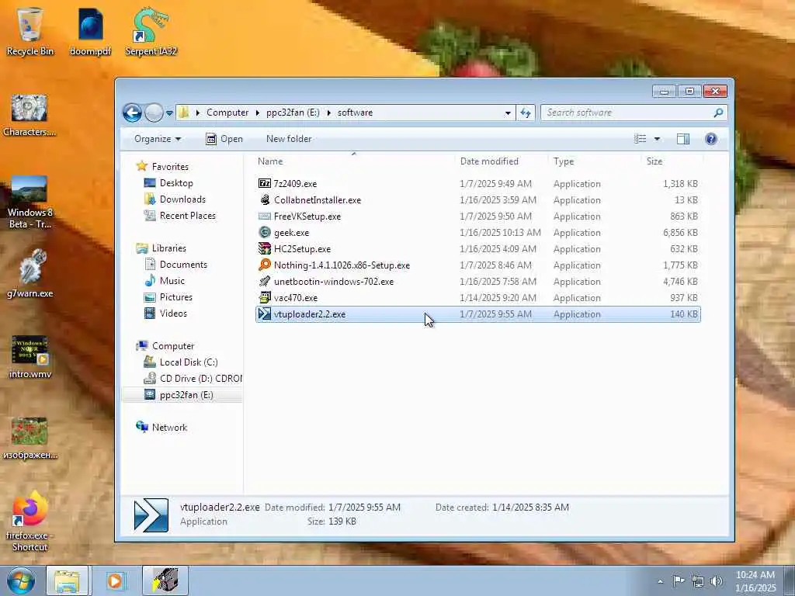Expand the address bar history dropdown
The height and width of the screenshot is (596, 795).
(508, 113)
